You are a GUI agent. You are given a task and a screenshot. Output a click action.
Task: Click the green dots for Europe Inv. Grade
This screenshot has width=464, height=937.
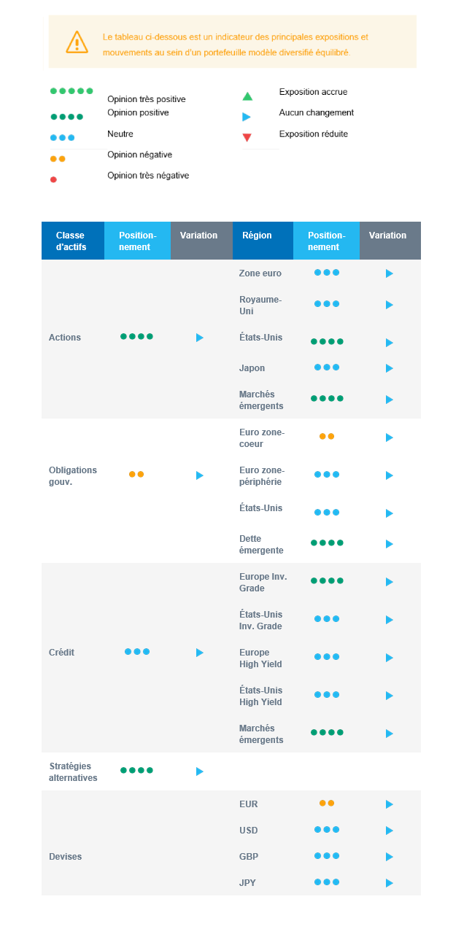click(327, 580)
